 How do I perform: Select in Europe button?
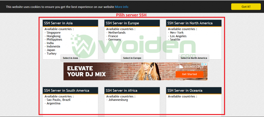click(132, 58)
